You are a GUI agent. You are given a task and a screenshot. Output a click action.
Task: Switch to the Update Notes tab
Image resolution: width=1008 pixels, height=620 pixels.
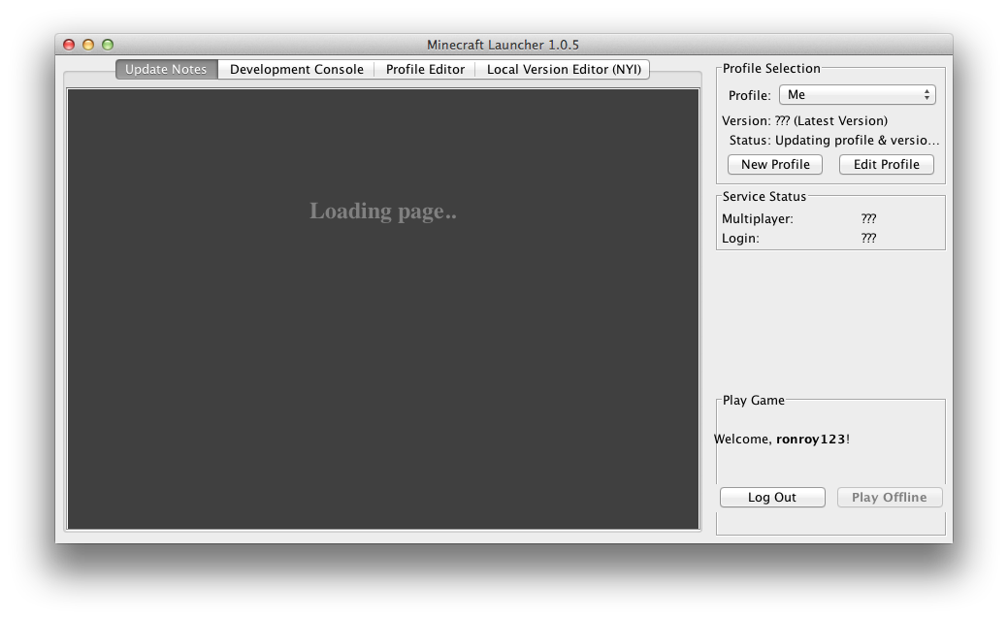coord(167,70)
